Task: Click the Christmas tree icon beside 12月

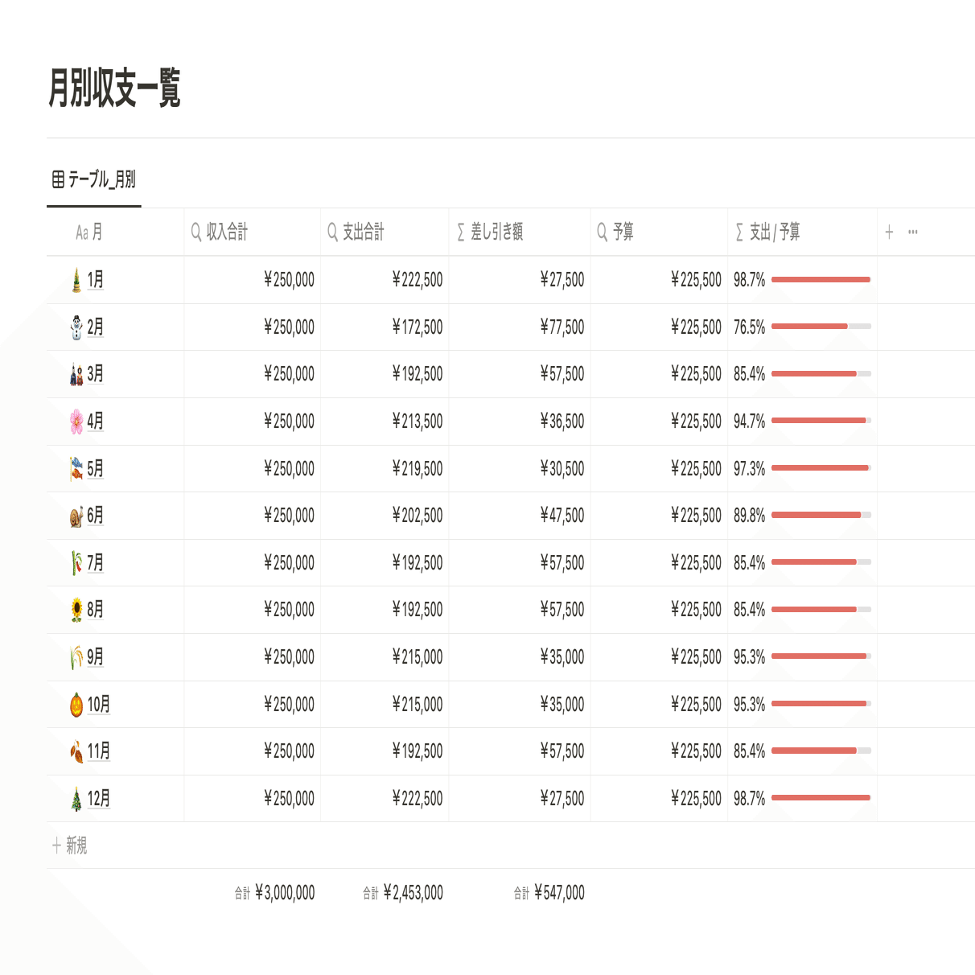Action: tap(76, 799)
